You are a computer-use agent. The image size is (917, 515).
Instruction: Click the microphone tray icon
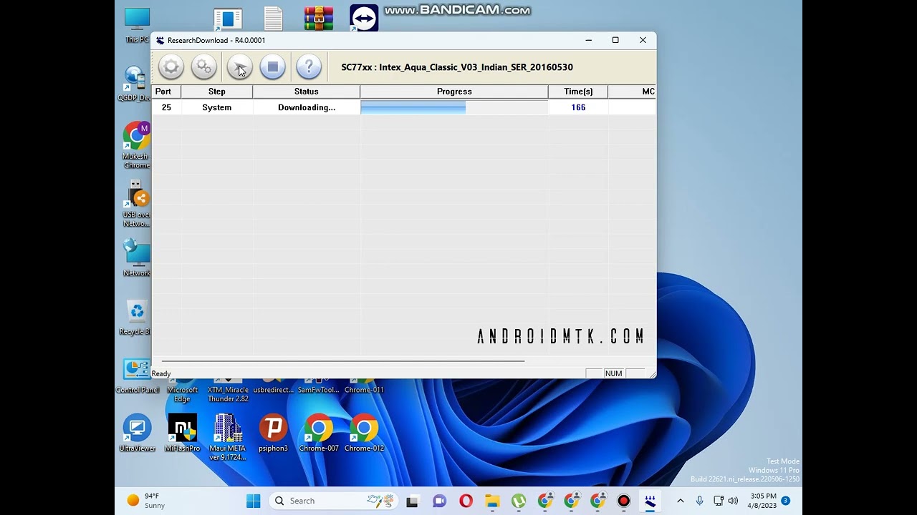[x=700, y=501]
